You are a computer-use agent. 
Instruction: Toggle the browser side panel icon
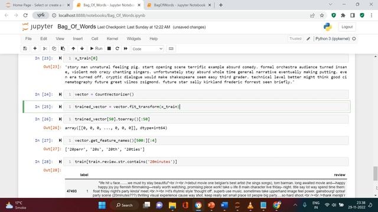[x=353, y=15]
